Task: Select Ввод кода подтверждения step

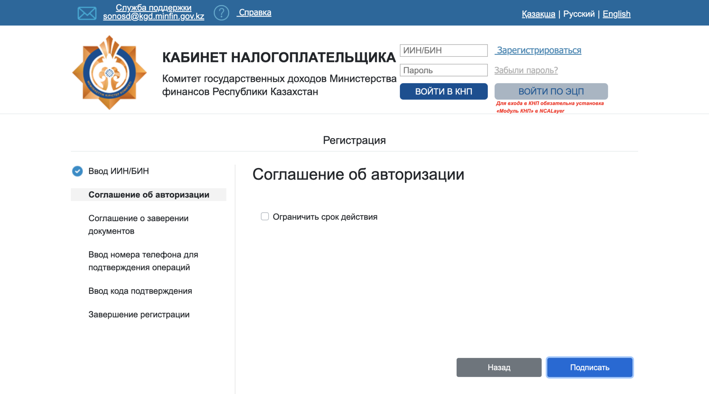Action: point(140,291)
